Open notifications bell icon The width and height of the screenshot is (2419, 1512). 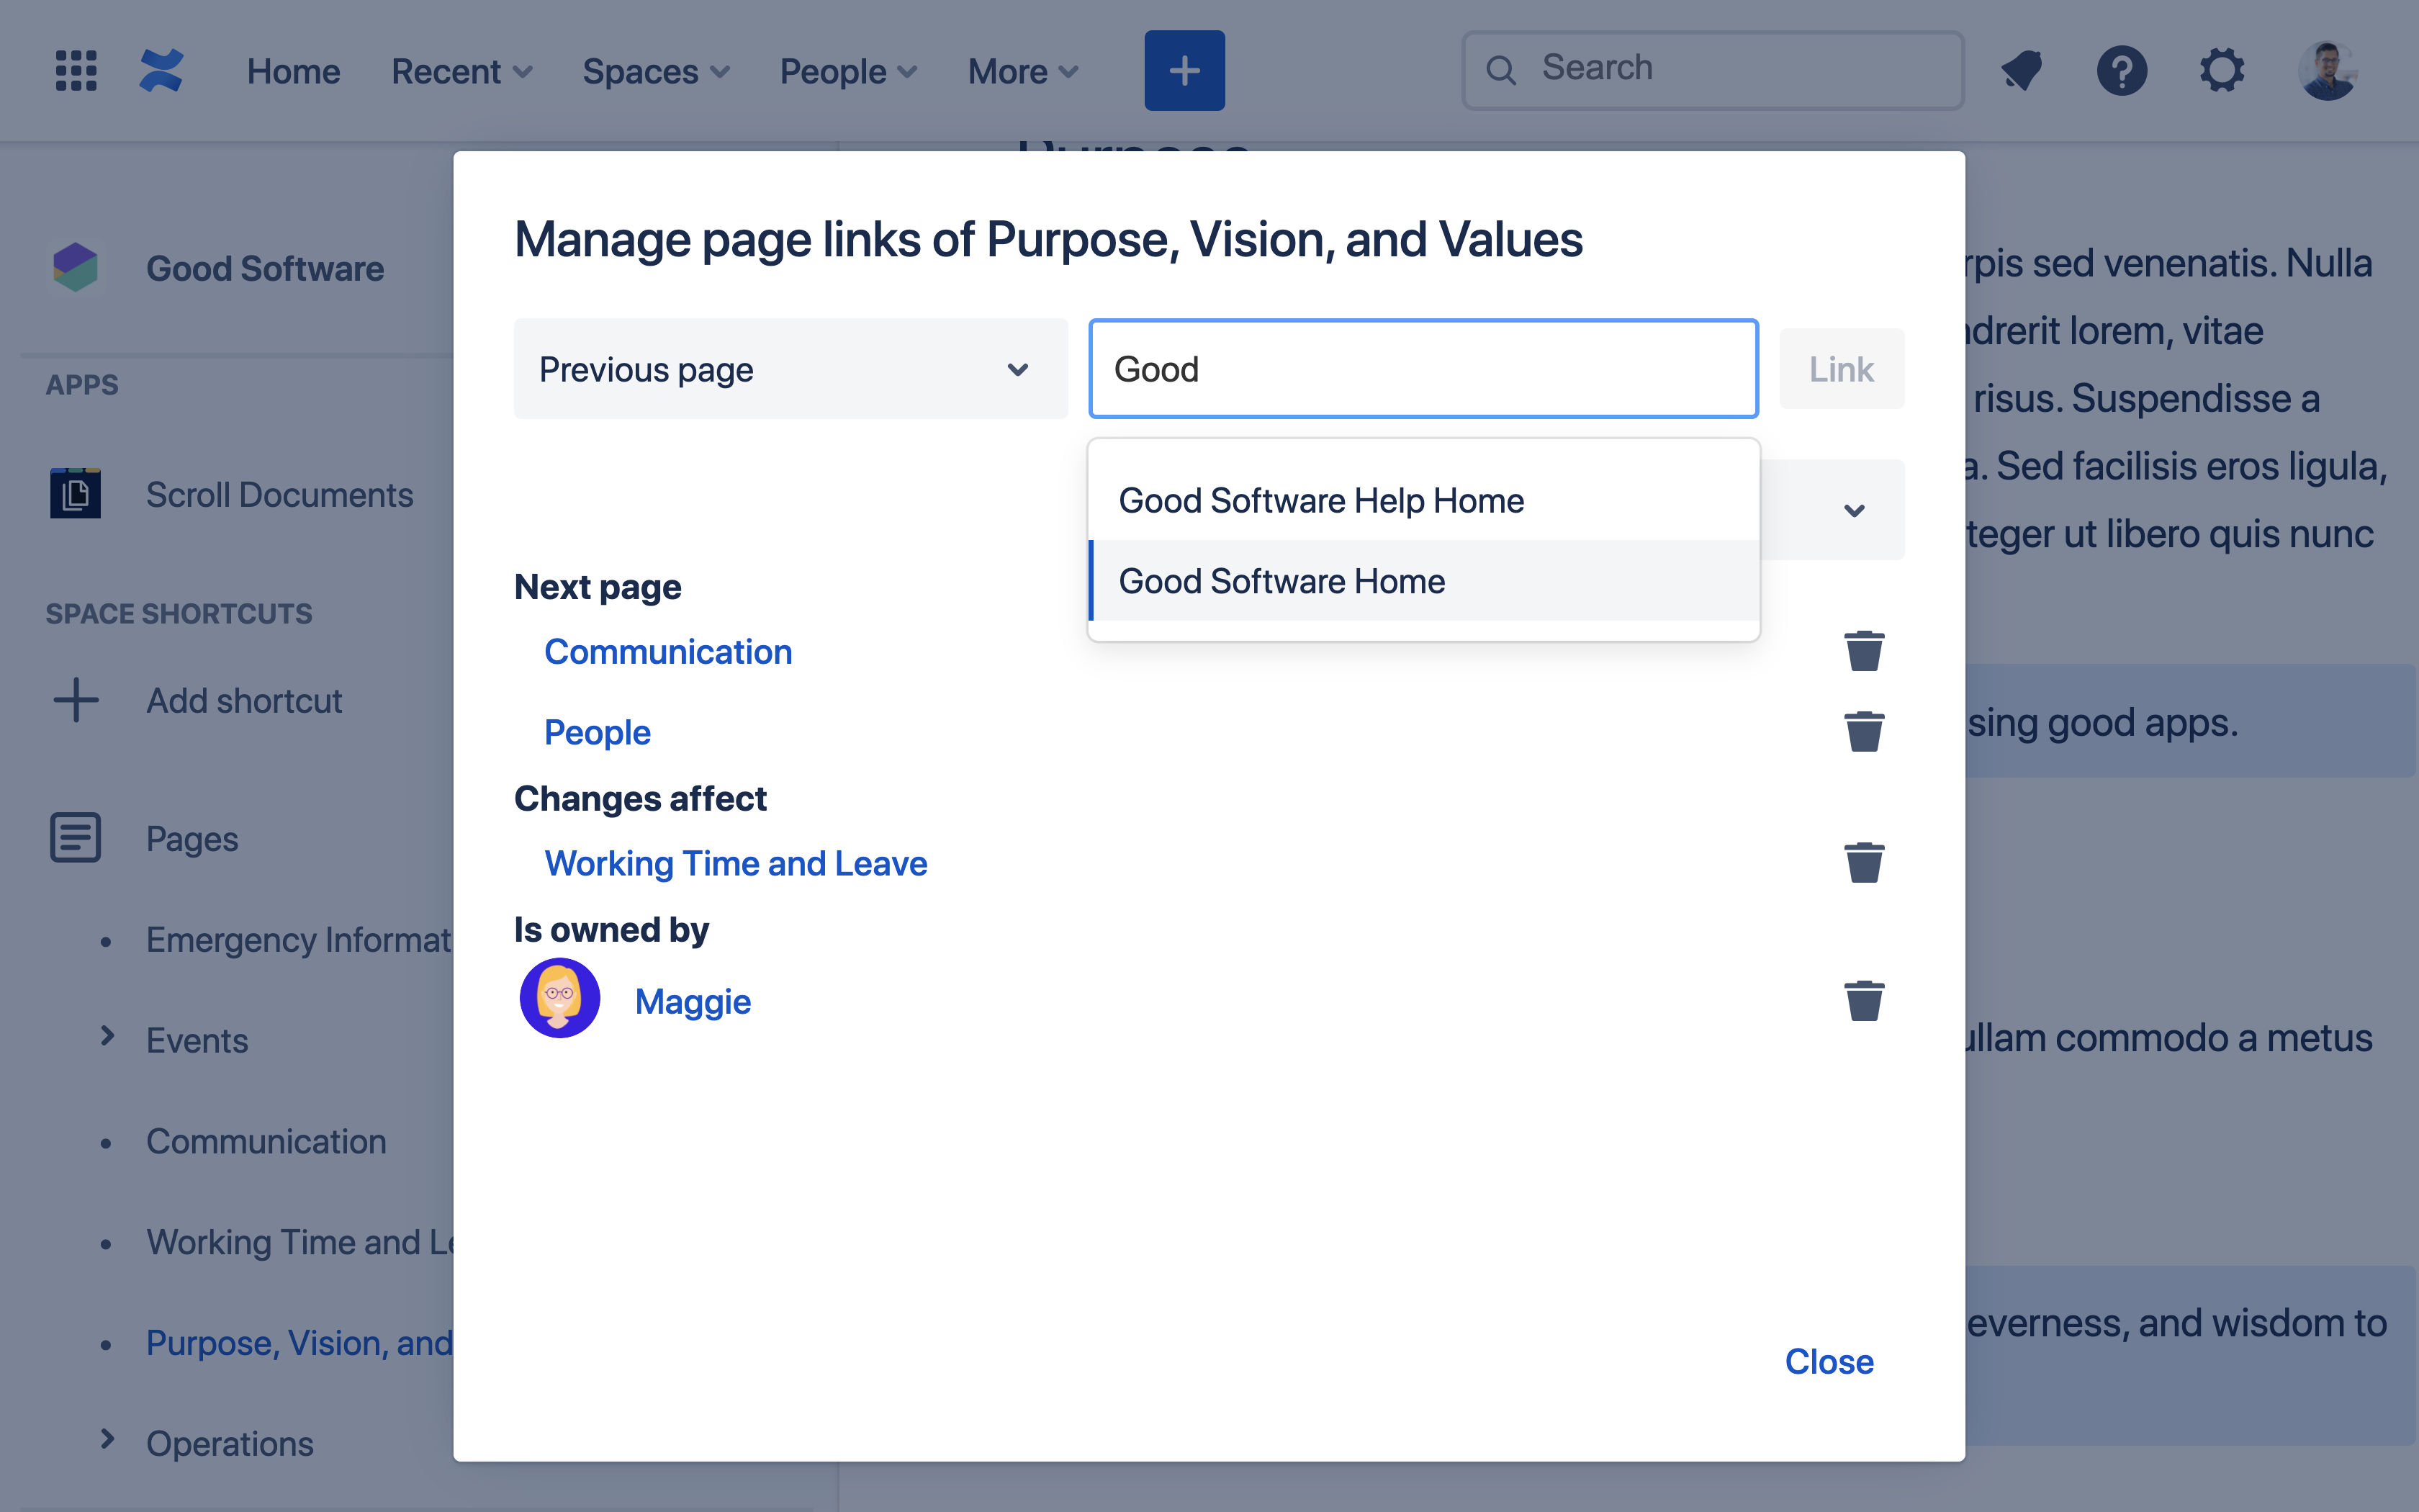[x=2021, y=71]
